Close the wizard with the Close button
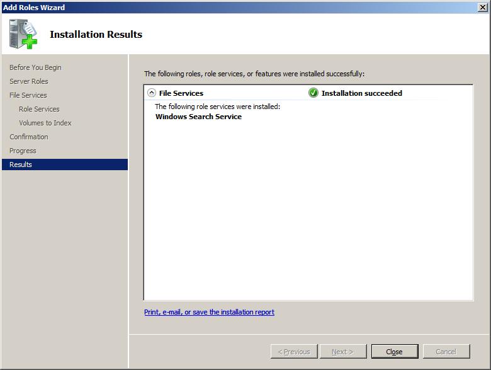 pyautogui.click(x=395, y=352)
